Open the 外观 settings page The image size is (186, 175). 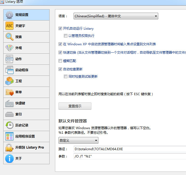26,48
